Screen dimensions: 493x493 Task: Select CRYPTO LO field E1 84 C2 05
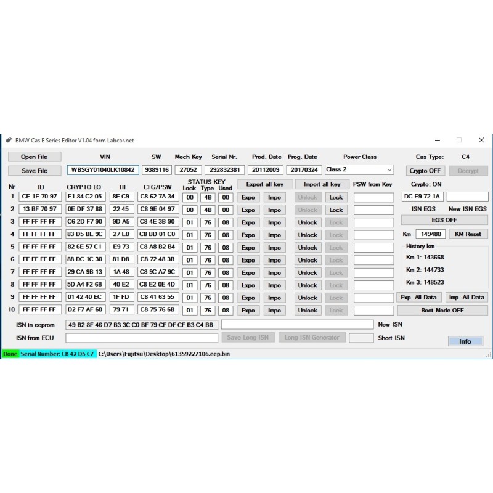86,197
